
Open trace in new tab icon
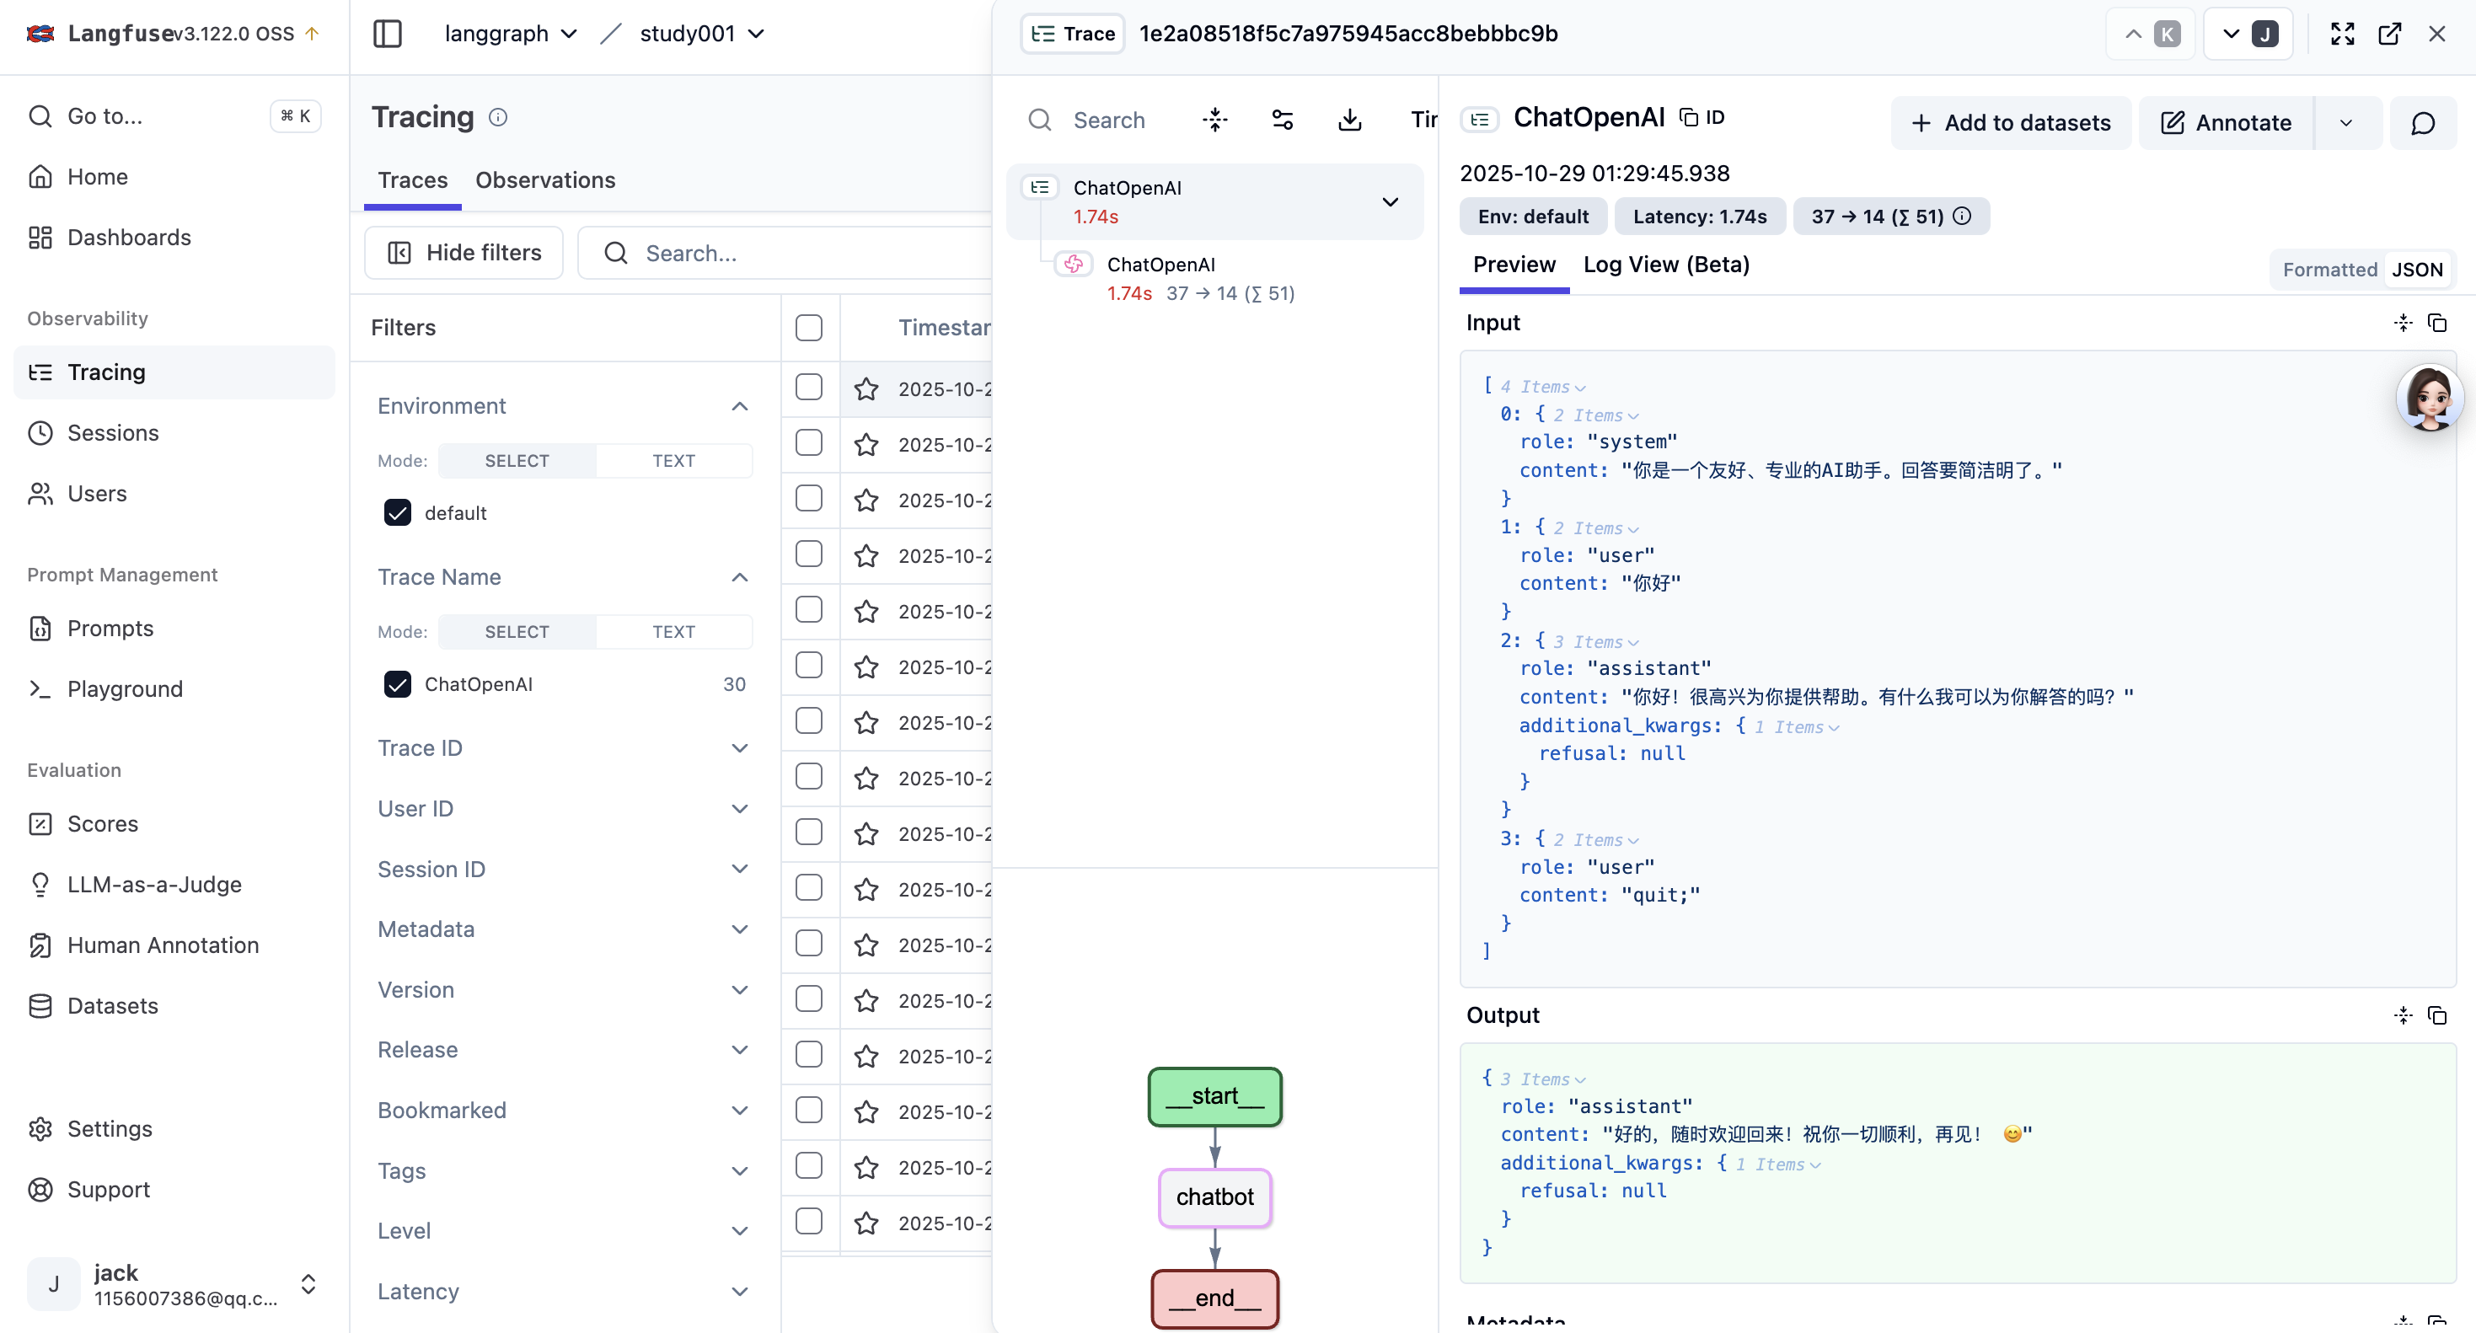pyautogui.click(x=2389, y=34)
